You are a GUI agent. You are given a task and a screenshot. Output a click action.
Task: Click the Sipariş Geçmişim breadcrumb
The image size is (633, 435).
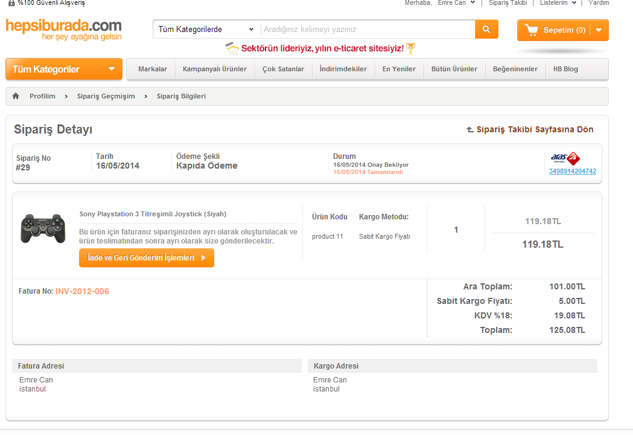tap(106, 96)
